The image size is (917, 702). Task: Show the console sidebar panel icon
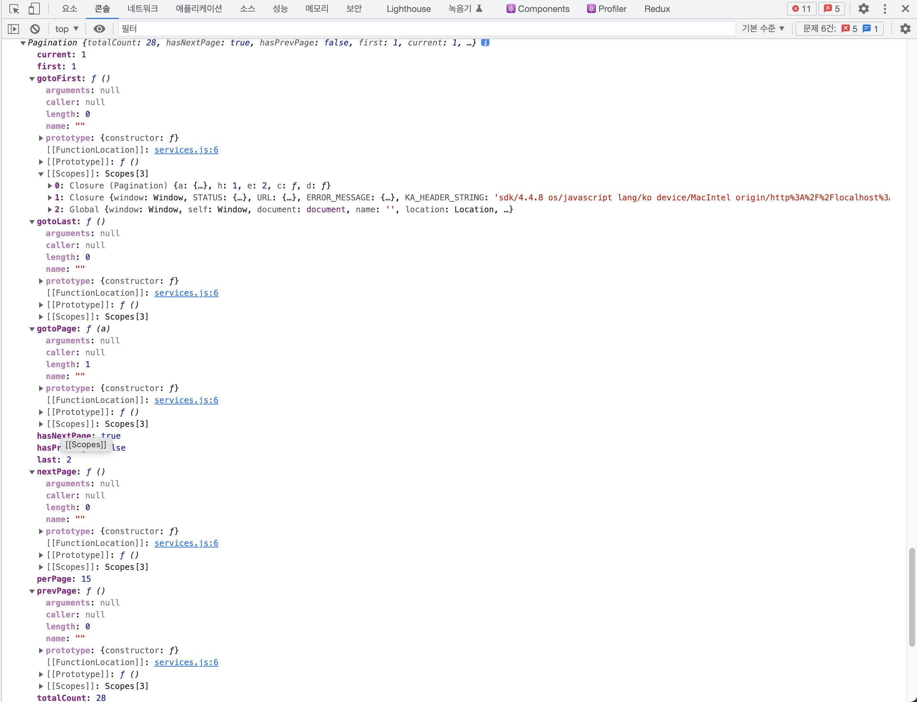(13, 29)
